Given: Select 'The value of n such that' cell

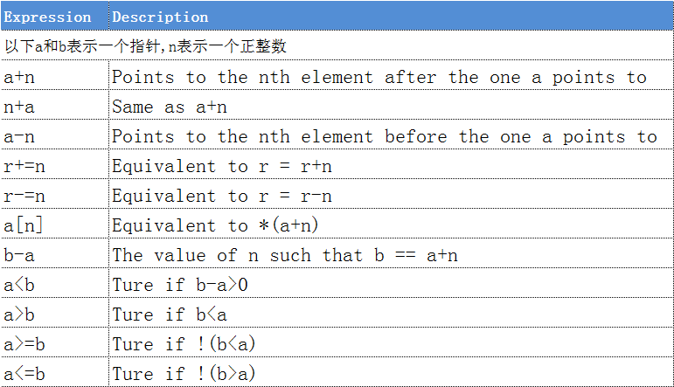Looking at the screenshot, I should click(x=284, y=255).
